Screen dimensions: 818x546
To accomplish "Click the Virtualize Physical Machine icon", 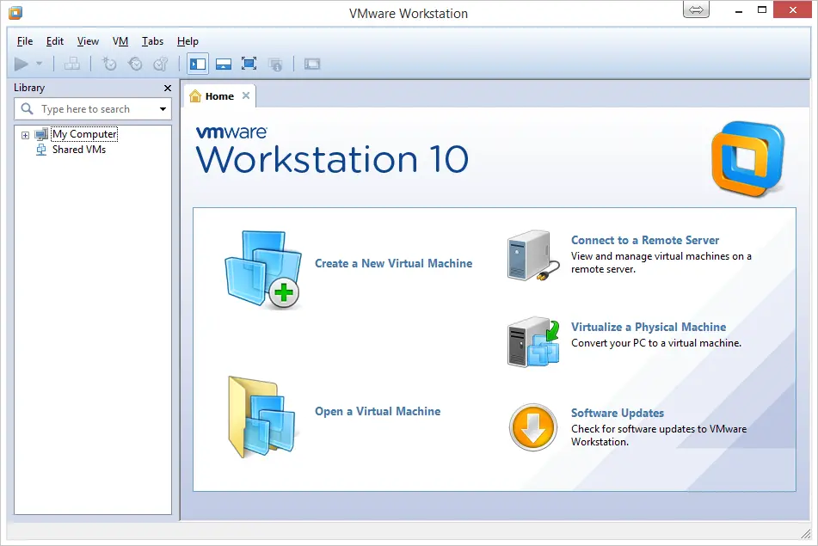I will 533,341.
